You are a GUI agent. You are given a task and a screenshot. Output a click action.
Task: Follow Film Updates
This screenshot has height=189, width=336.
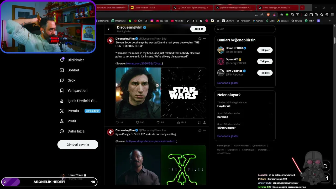[265, 73]
